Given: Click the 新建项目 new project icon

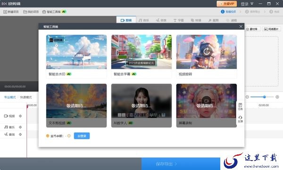Looking at the screenshot, I should (x=5, y=12).
